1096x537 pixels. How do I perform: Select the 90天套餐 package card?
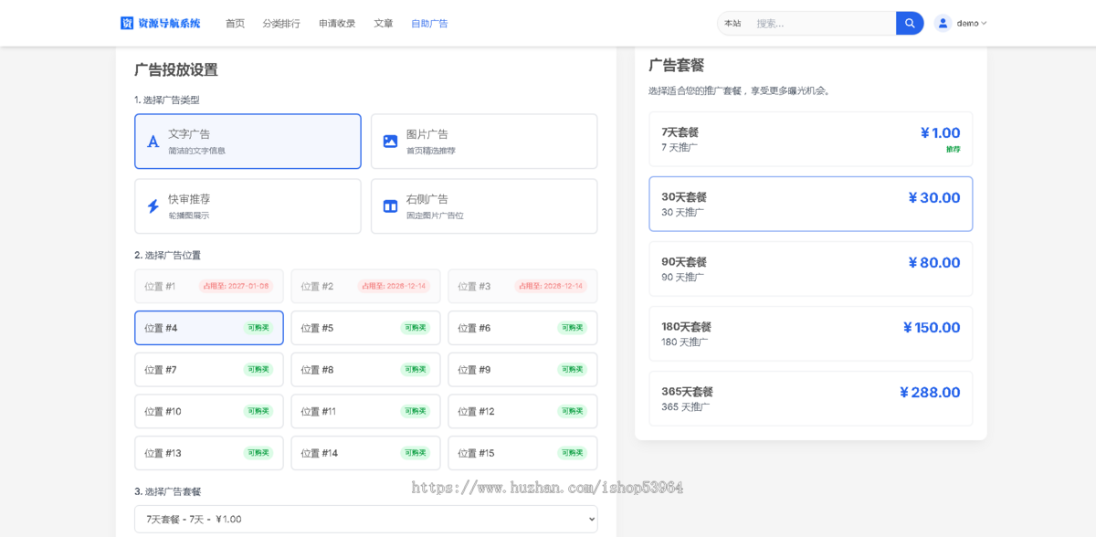click(809, 268)
